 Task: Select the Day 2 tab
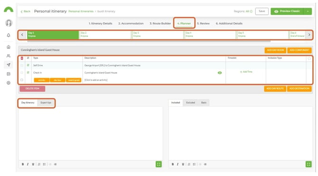tap(105, 35)
